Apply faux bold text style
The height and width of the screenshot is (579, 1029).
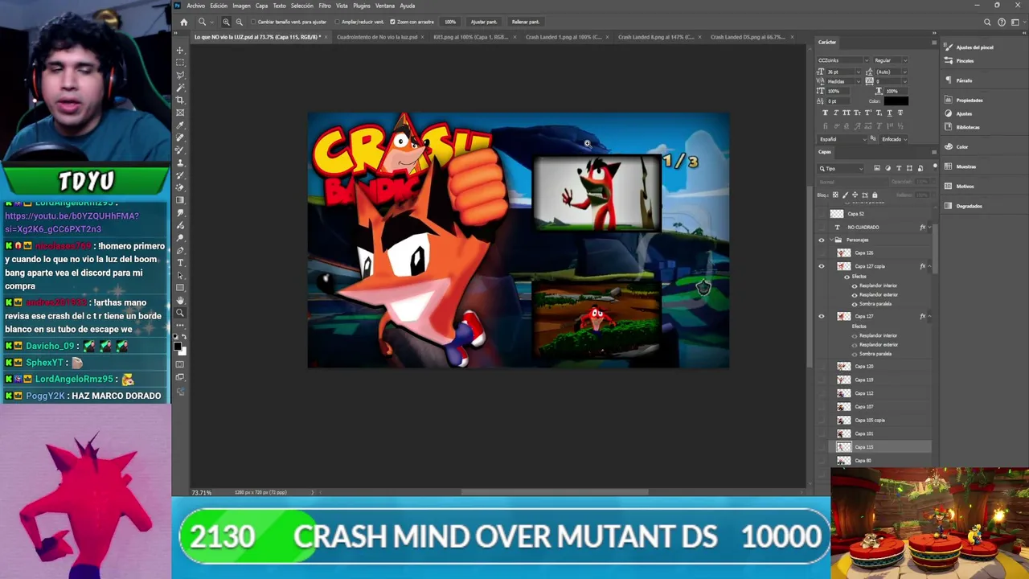click(825, 113)
